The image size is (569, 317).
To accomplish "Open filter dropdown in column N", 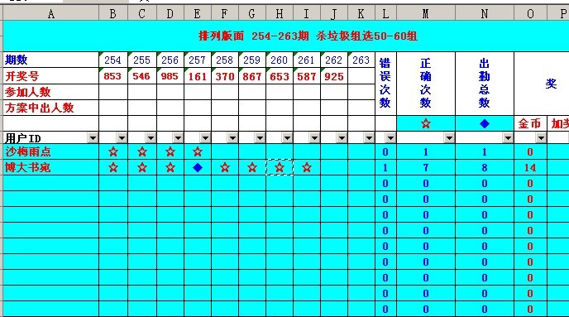I will click(508, 138).
